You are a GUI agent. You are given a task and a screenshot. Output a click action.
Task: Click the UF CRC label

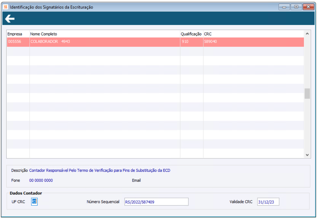tap(18, 202)
